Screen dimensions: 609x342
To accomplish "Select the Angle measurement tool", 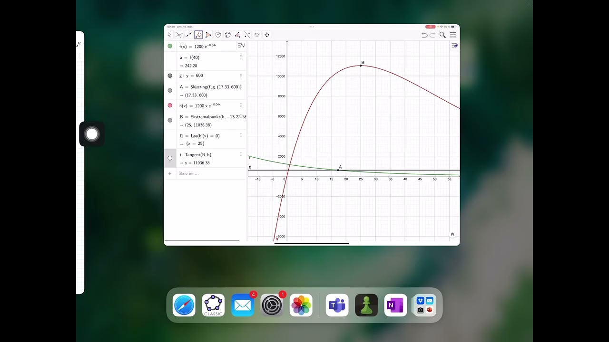I will [x=237, y=35].
